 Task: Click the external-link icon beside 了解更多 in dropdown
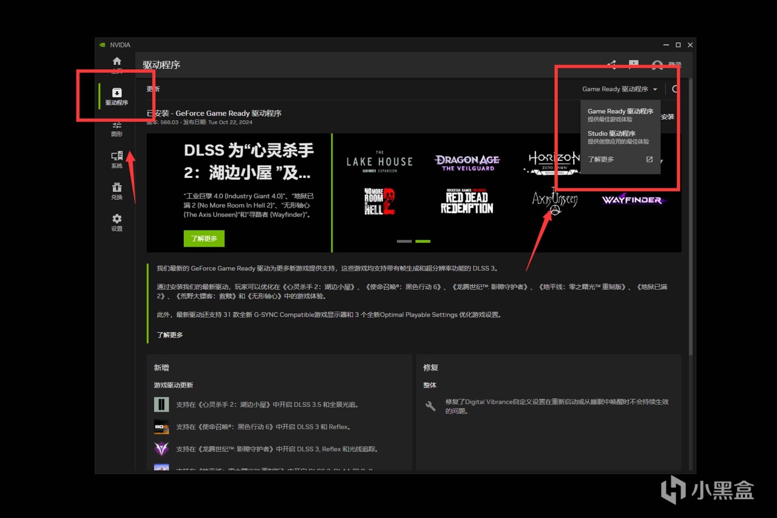coord(650,159)
